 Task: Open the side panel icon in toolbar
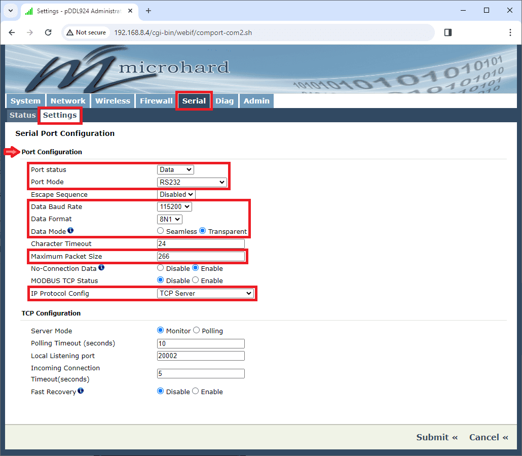point(448,32)
